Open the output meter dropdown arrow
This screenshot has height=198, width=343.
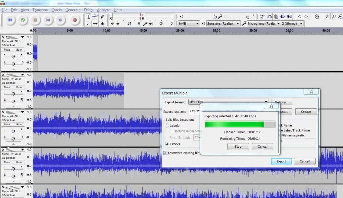coord(118,24)
